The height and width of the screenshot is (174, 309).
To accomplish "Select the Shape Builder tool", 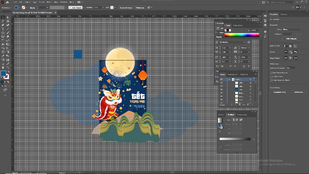I will click(x=3, y=48).
